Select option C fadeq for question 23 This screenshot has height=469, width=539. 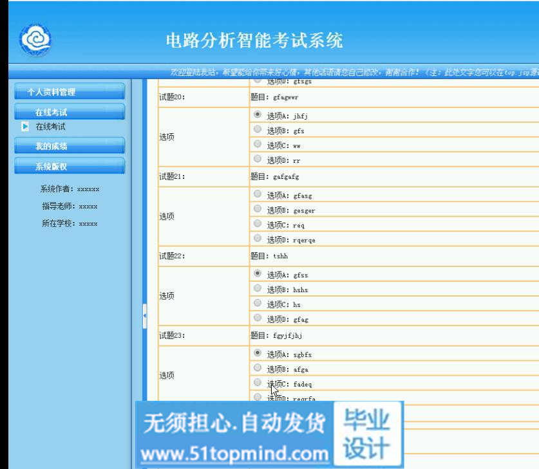click(258, 383)
